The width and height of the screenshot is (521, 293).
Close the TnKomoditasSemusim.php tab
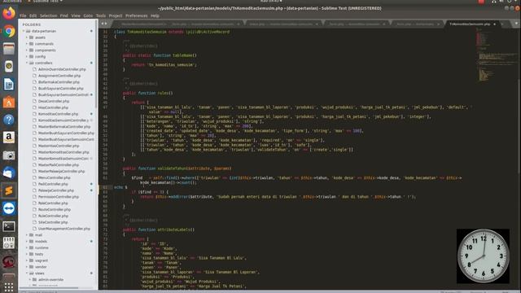[494, 24]
